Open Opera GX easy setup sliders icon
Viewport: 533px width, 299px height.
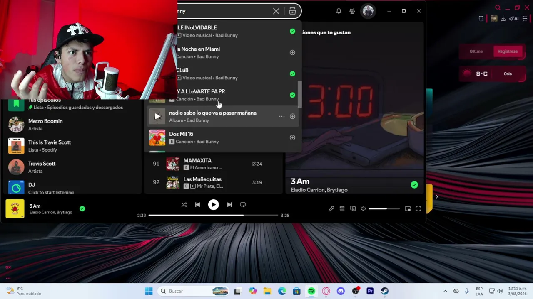525,18
